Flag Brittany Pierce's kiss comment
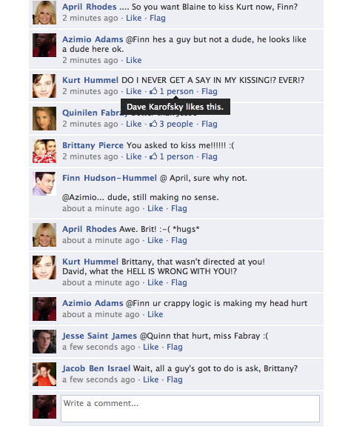The width and height of the screenshot is (351, 432). coord(210,156)
